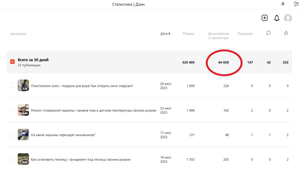Select the checkbox for the washing machine repair row
The width and height of the screenshot is (301, 169).
[x=12, y=110]
